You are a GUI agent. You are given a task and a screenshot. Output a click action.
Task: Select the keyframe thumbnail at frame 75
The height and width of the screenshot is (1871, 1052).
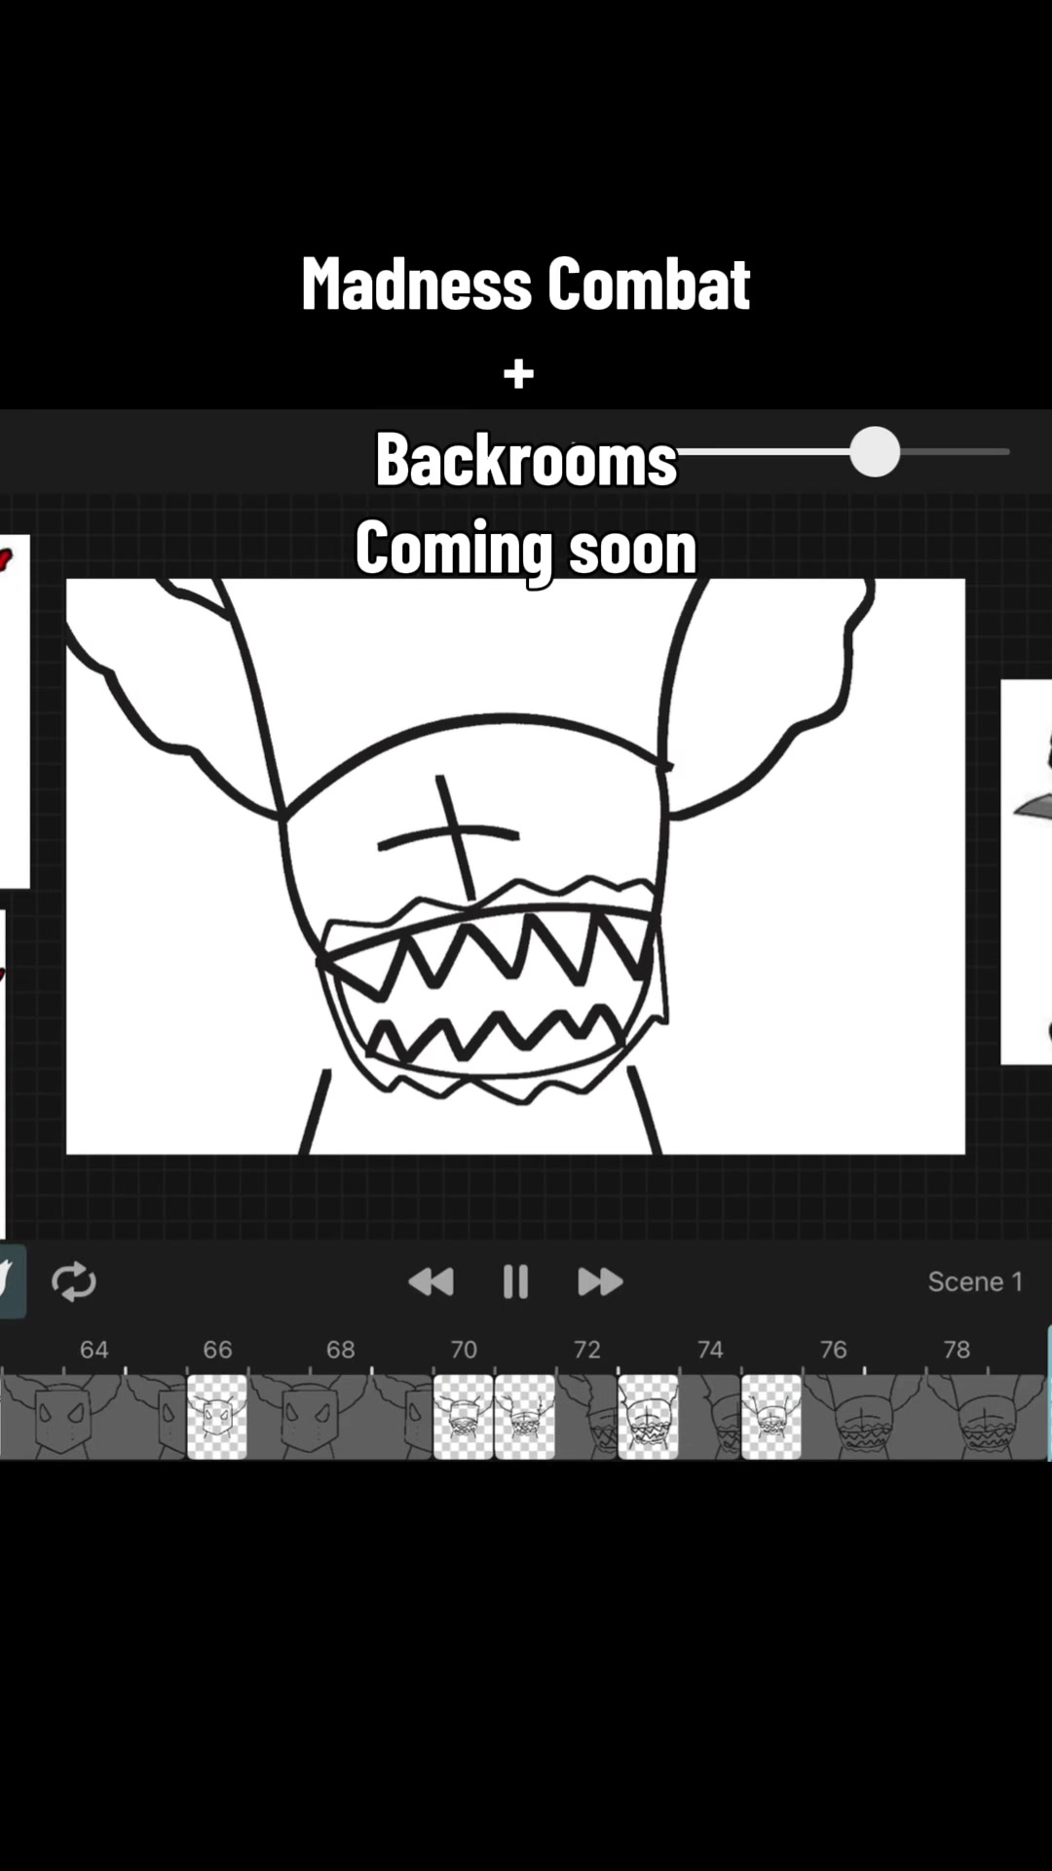tap(771, 1416)
